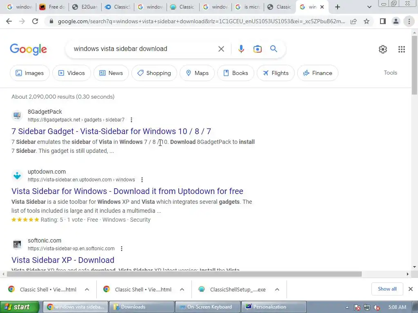Filter results by Images
This screenshot has height=313, width=418.
[29, 73]
